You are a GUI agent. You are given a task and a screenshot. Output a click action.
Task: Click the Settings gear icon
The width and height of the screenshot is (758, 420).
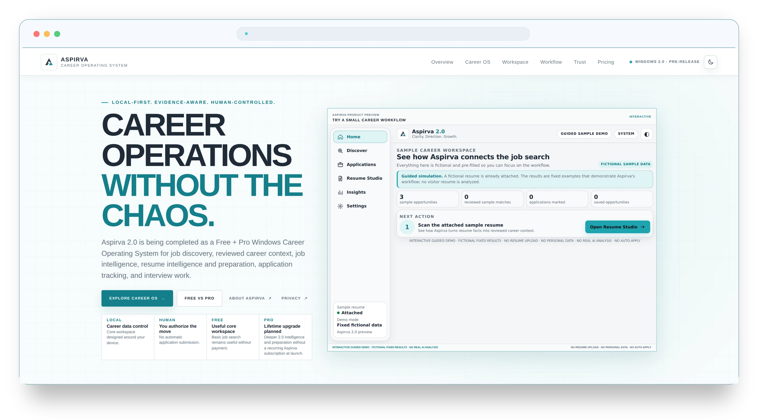click(340, 206)
